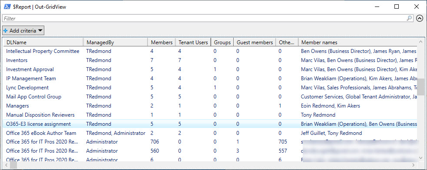This screenshot has height=170, width=427.
Task: Click the magnifier search icon in Filter box
Action: coord(409,18)
